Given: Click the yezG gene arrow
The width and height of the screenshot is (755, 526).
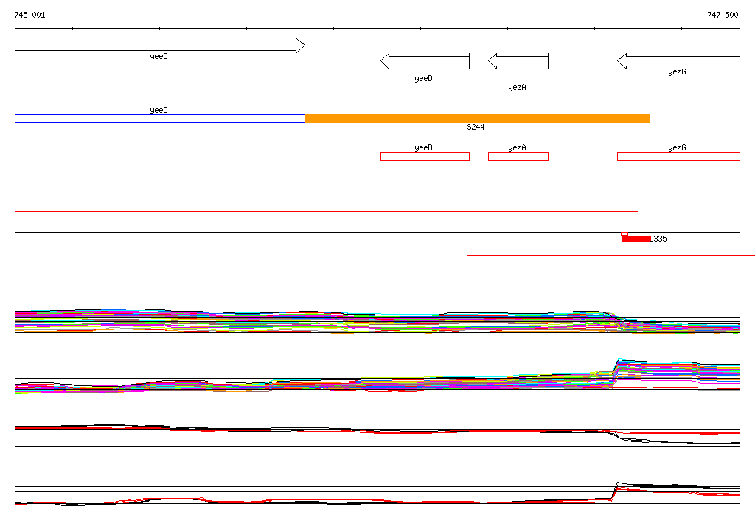Looking at the screenshot, I should [x=678, y=61].
